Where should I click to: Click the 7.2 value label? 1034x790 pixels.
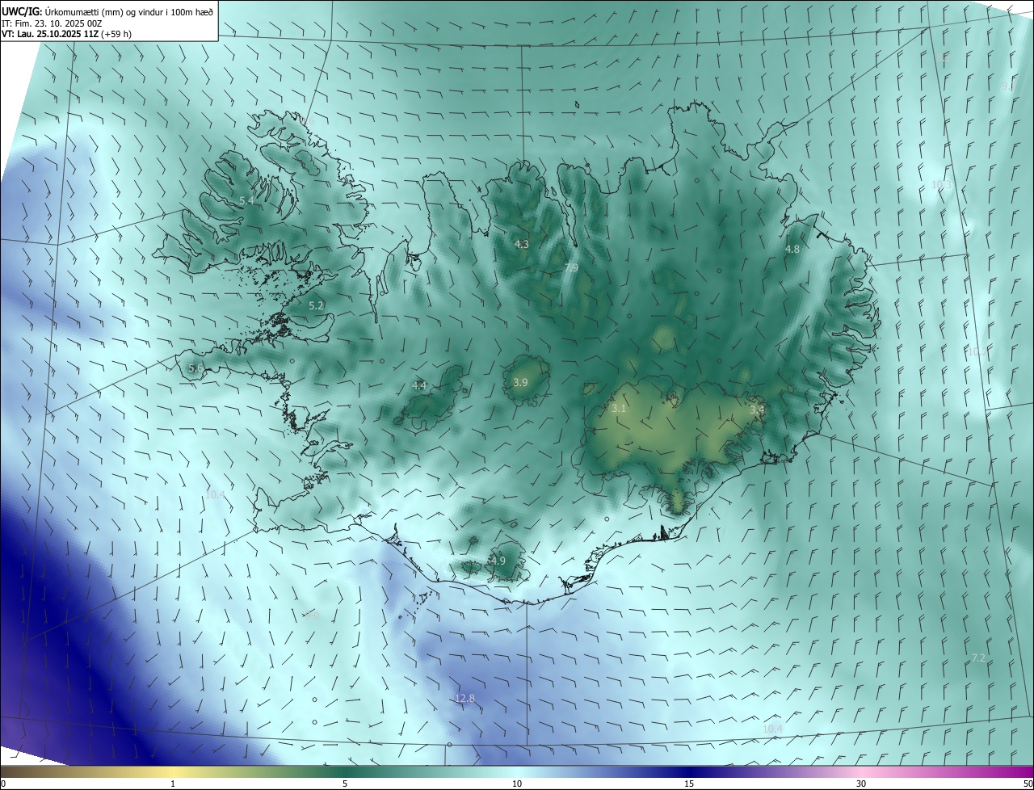[978, 658]
